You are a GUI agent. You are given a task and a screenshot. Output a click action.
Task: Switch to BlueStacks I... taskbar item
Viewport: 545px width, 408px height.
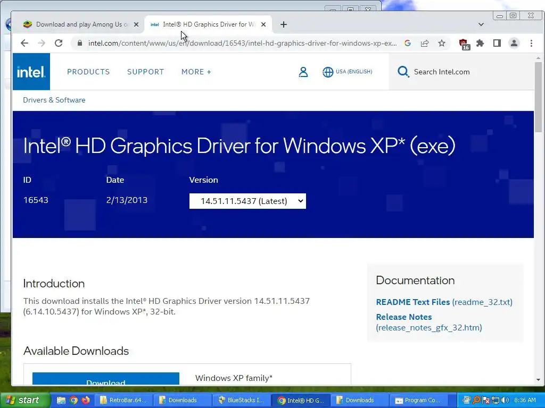click(241, 400)
